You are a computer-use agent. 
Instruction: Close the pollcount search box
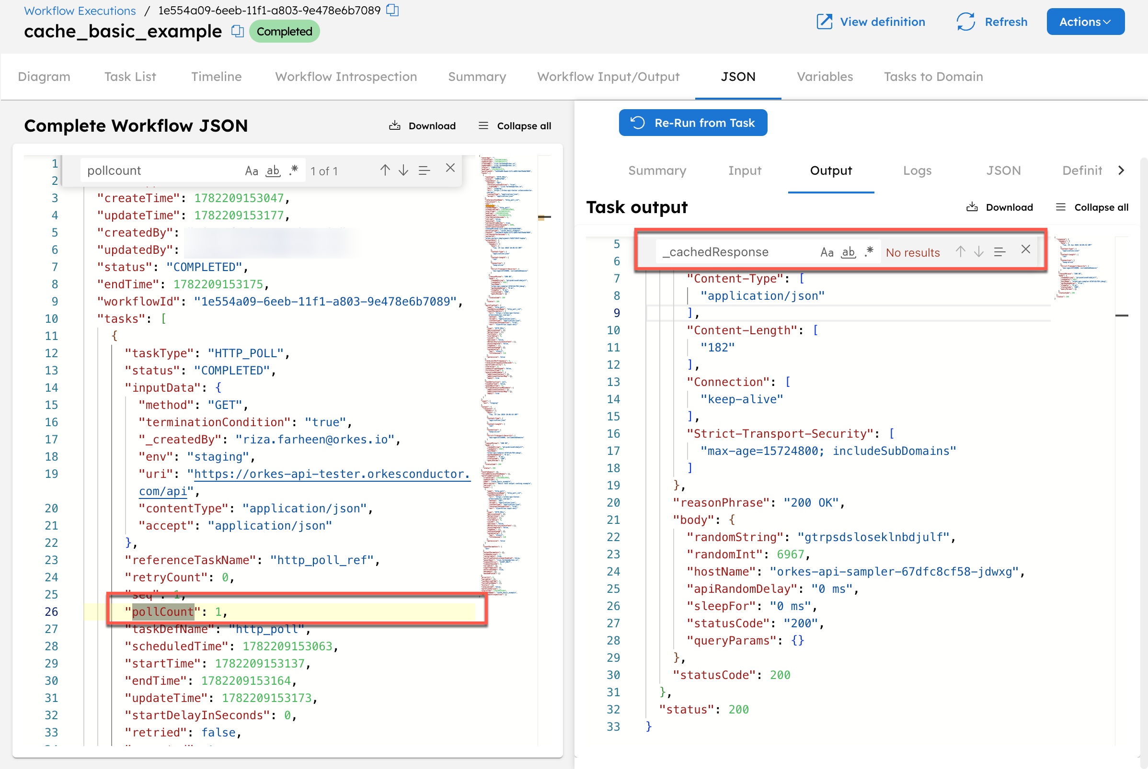(x=450, y=168)
